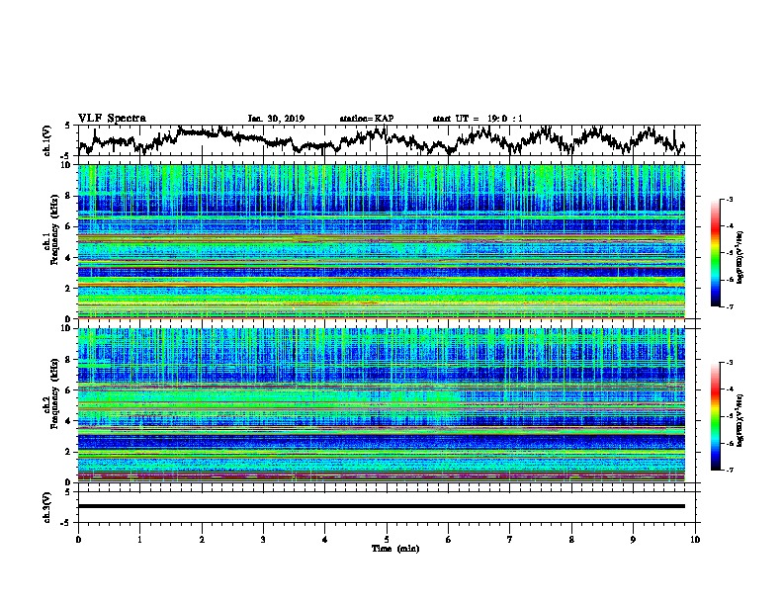The width and height of the screenshot is (783, 605).
Task: Click the ch.1 PSD color scale bar
Action: click(715, 253)
